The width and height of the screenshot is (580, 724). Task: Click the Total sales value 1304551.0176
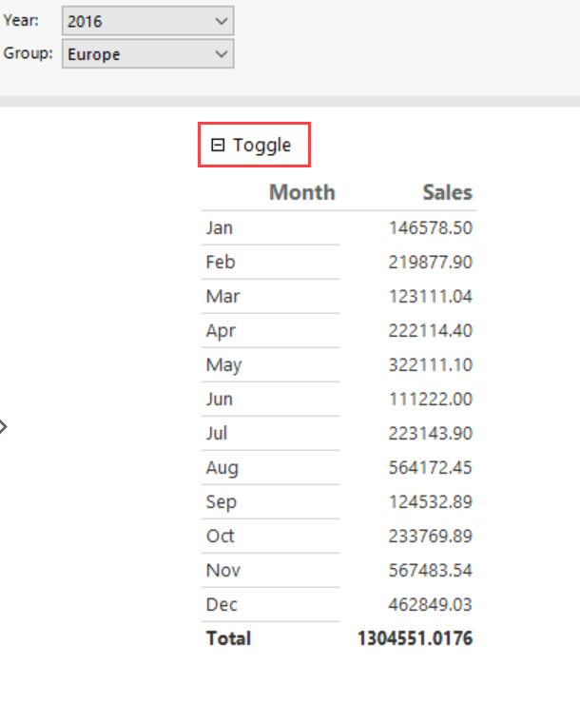(415, 638)
